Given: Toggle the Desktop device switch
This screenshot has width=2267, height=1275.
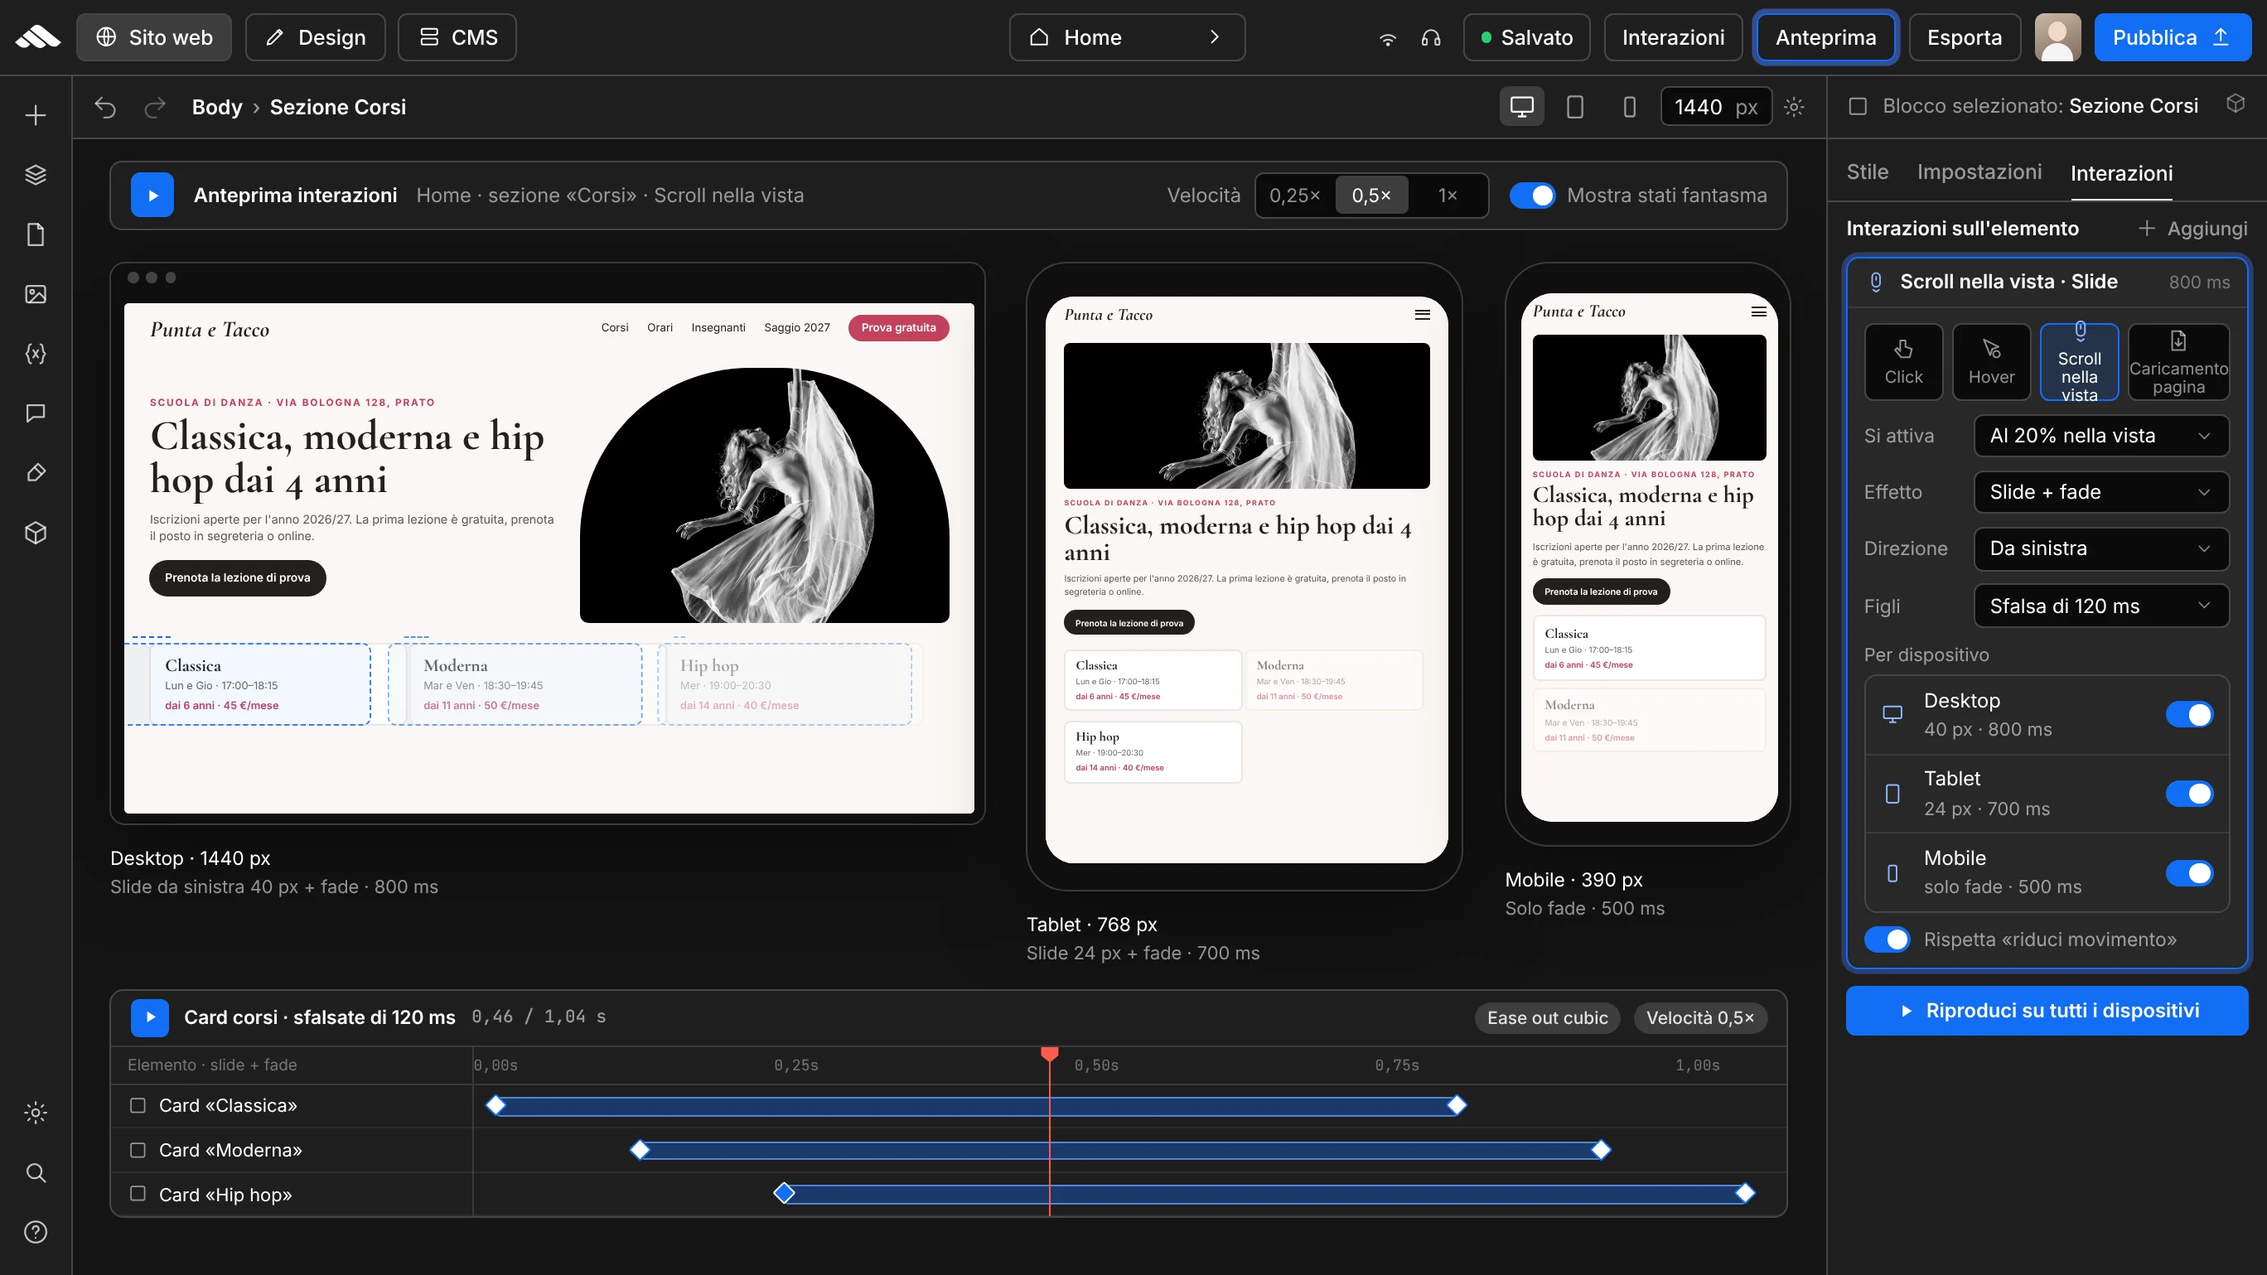Looking at the screenshot, I should click(x=2188, y=714).
